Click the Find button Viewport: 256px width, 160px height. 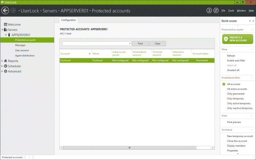tap(140, 44)
